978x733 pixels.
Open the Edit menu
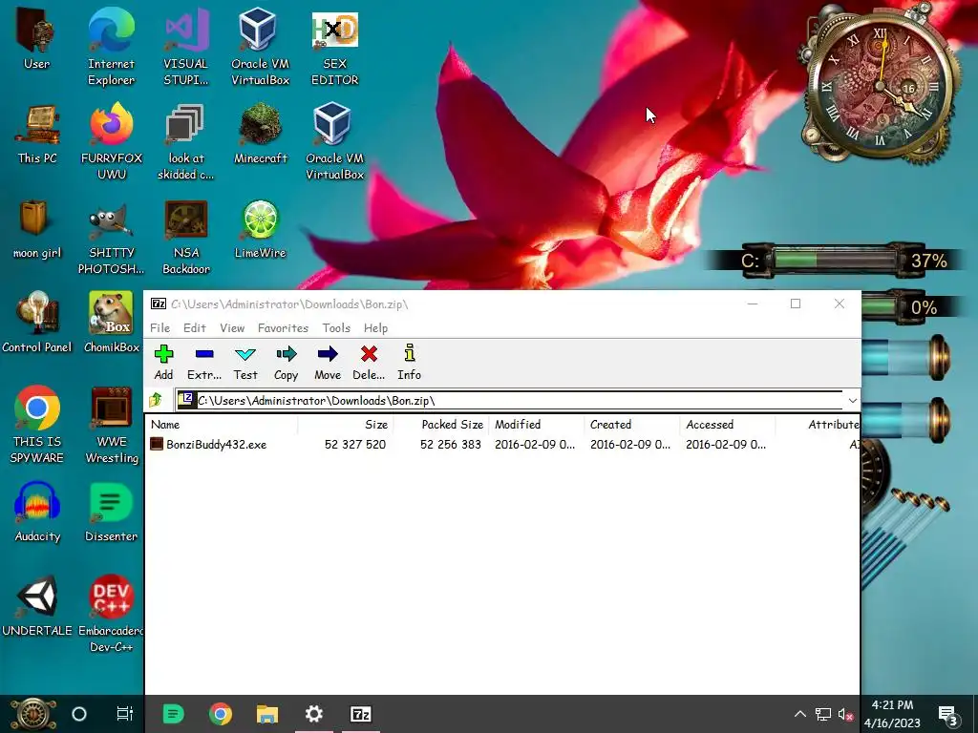click(x=195, y=328)
